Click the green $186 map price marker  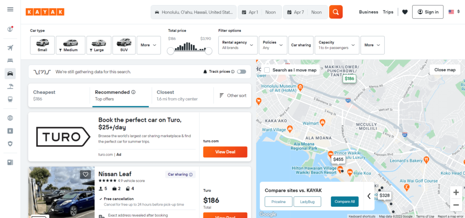(349, 79)
